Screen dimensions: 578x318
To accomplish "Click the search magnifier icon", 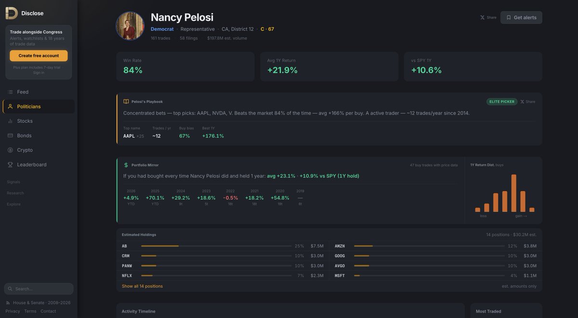I will click(x=10, y=289).
